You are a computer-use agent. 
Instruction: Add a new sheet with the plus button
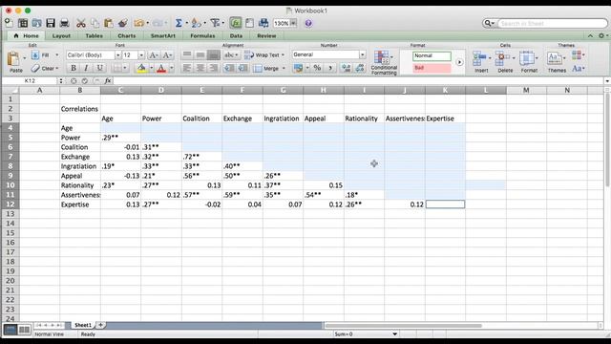click(100, 325)
